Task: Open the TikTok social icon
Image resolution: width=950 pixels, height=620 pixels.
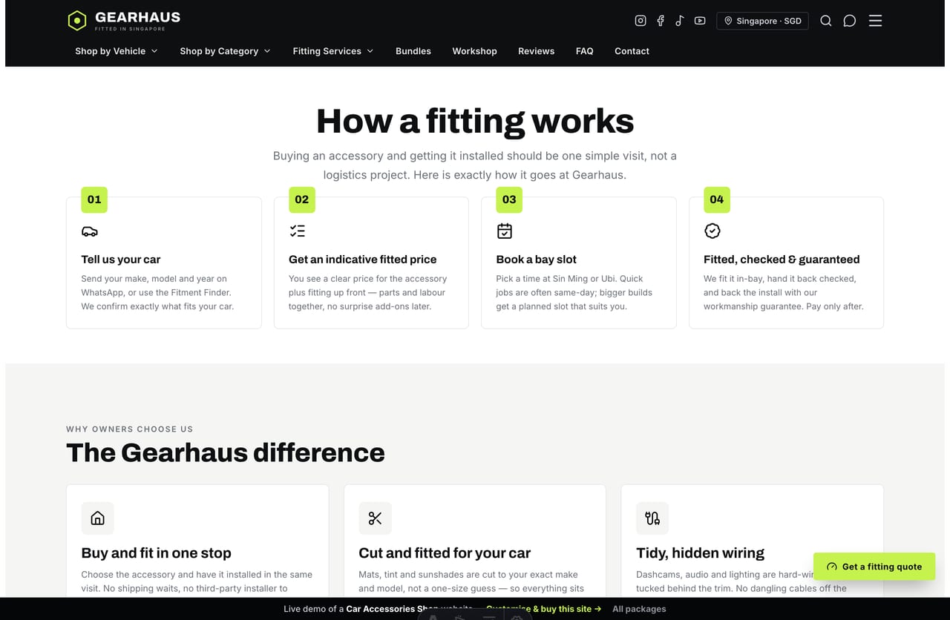Action: pyautogui.click(x=680, y=21)
